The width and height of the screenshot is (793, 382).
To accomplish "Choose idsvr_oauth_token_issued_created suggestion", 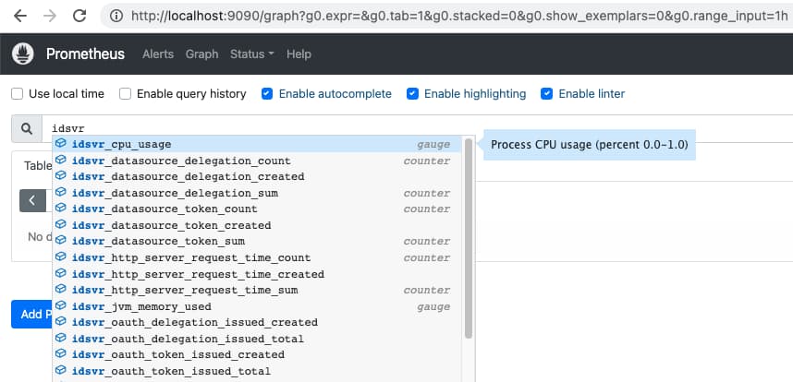I will [257, 354].
